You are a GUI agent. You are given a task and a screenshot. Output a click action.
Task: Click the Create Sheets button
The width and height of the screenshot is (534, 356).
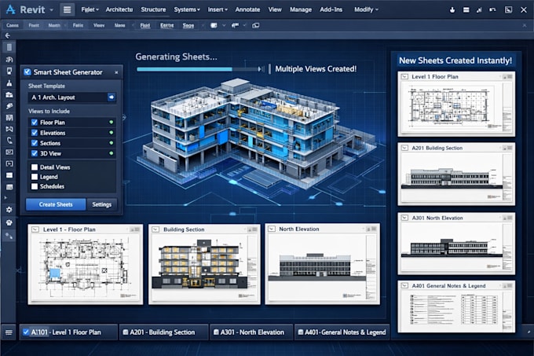pyautogui.click(x=56, y=204)
